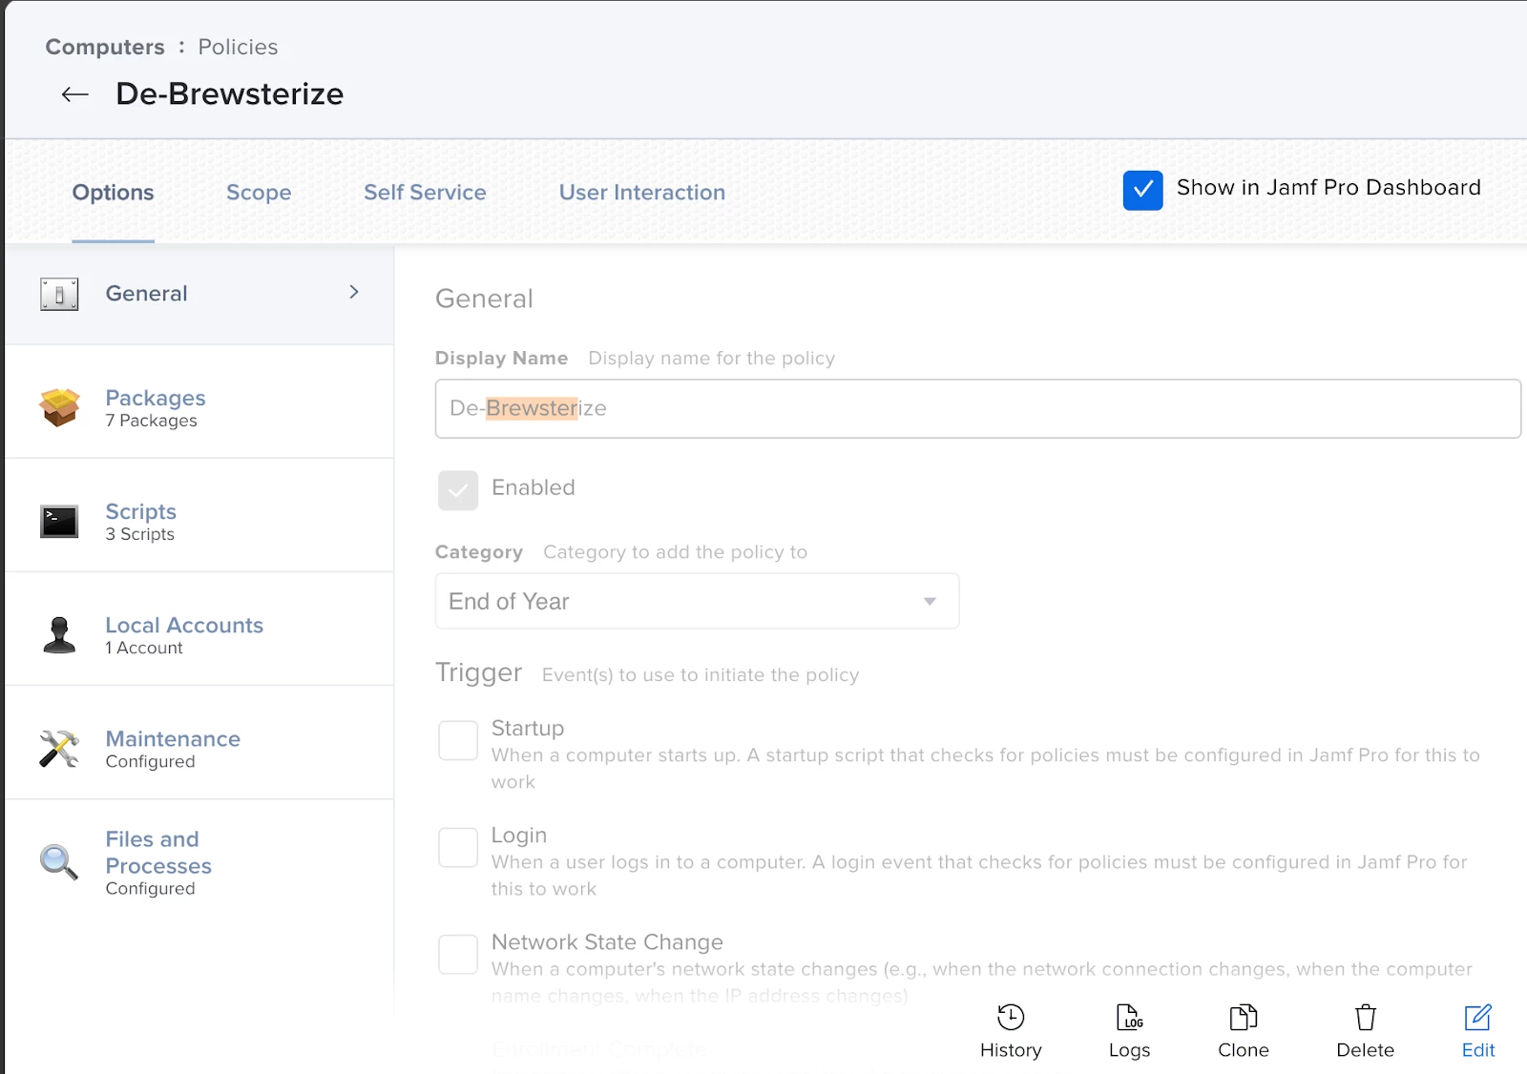The height and width of the screenshot is (1074, 1527).
Task: Click the 'Startup' trigger label
Action: coord(528,729)
